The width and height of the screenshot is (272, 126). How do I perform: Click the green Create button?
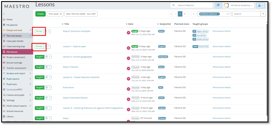[40, 14]
